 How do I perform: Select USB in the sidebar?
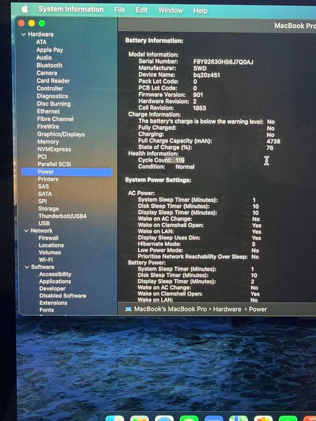[44, 223]
